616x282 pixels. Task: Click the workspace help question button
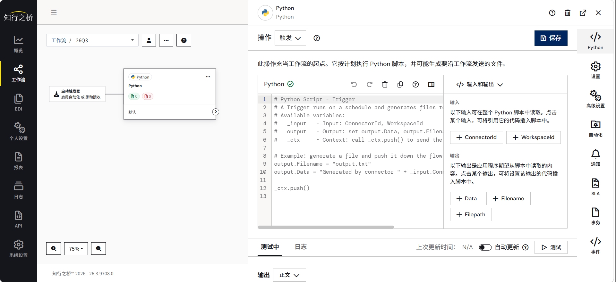point(184,40)
